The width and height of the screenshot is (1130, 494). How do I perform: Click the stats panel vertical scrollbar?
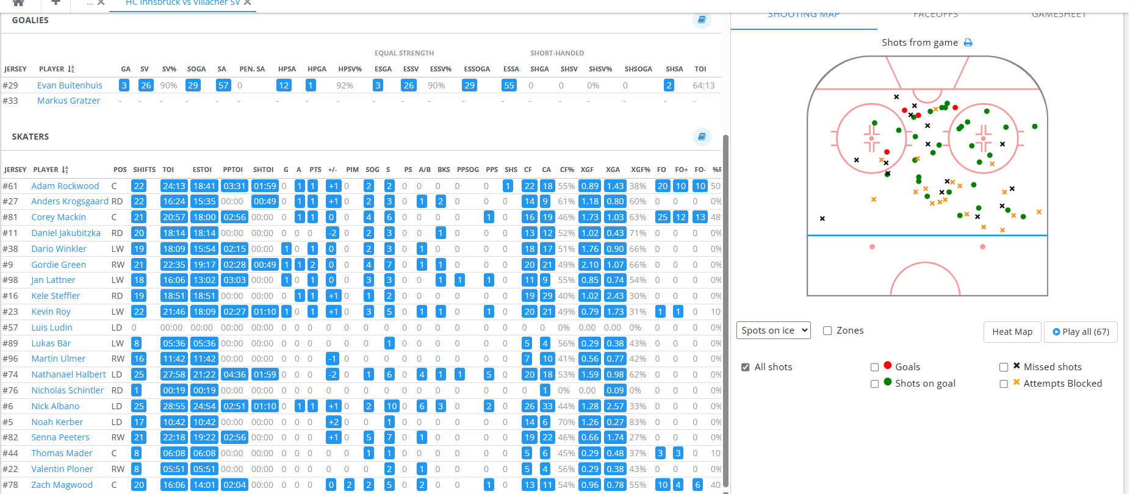725,305
